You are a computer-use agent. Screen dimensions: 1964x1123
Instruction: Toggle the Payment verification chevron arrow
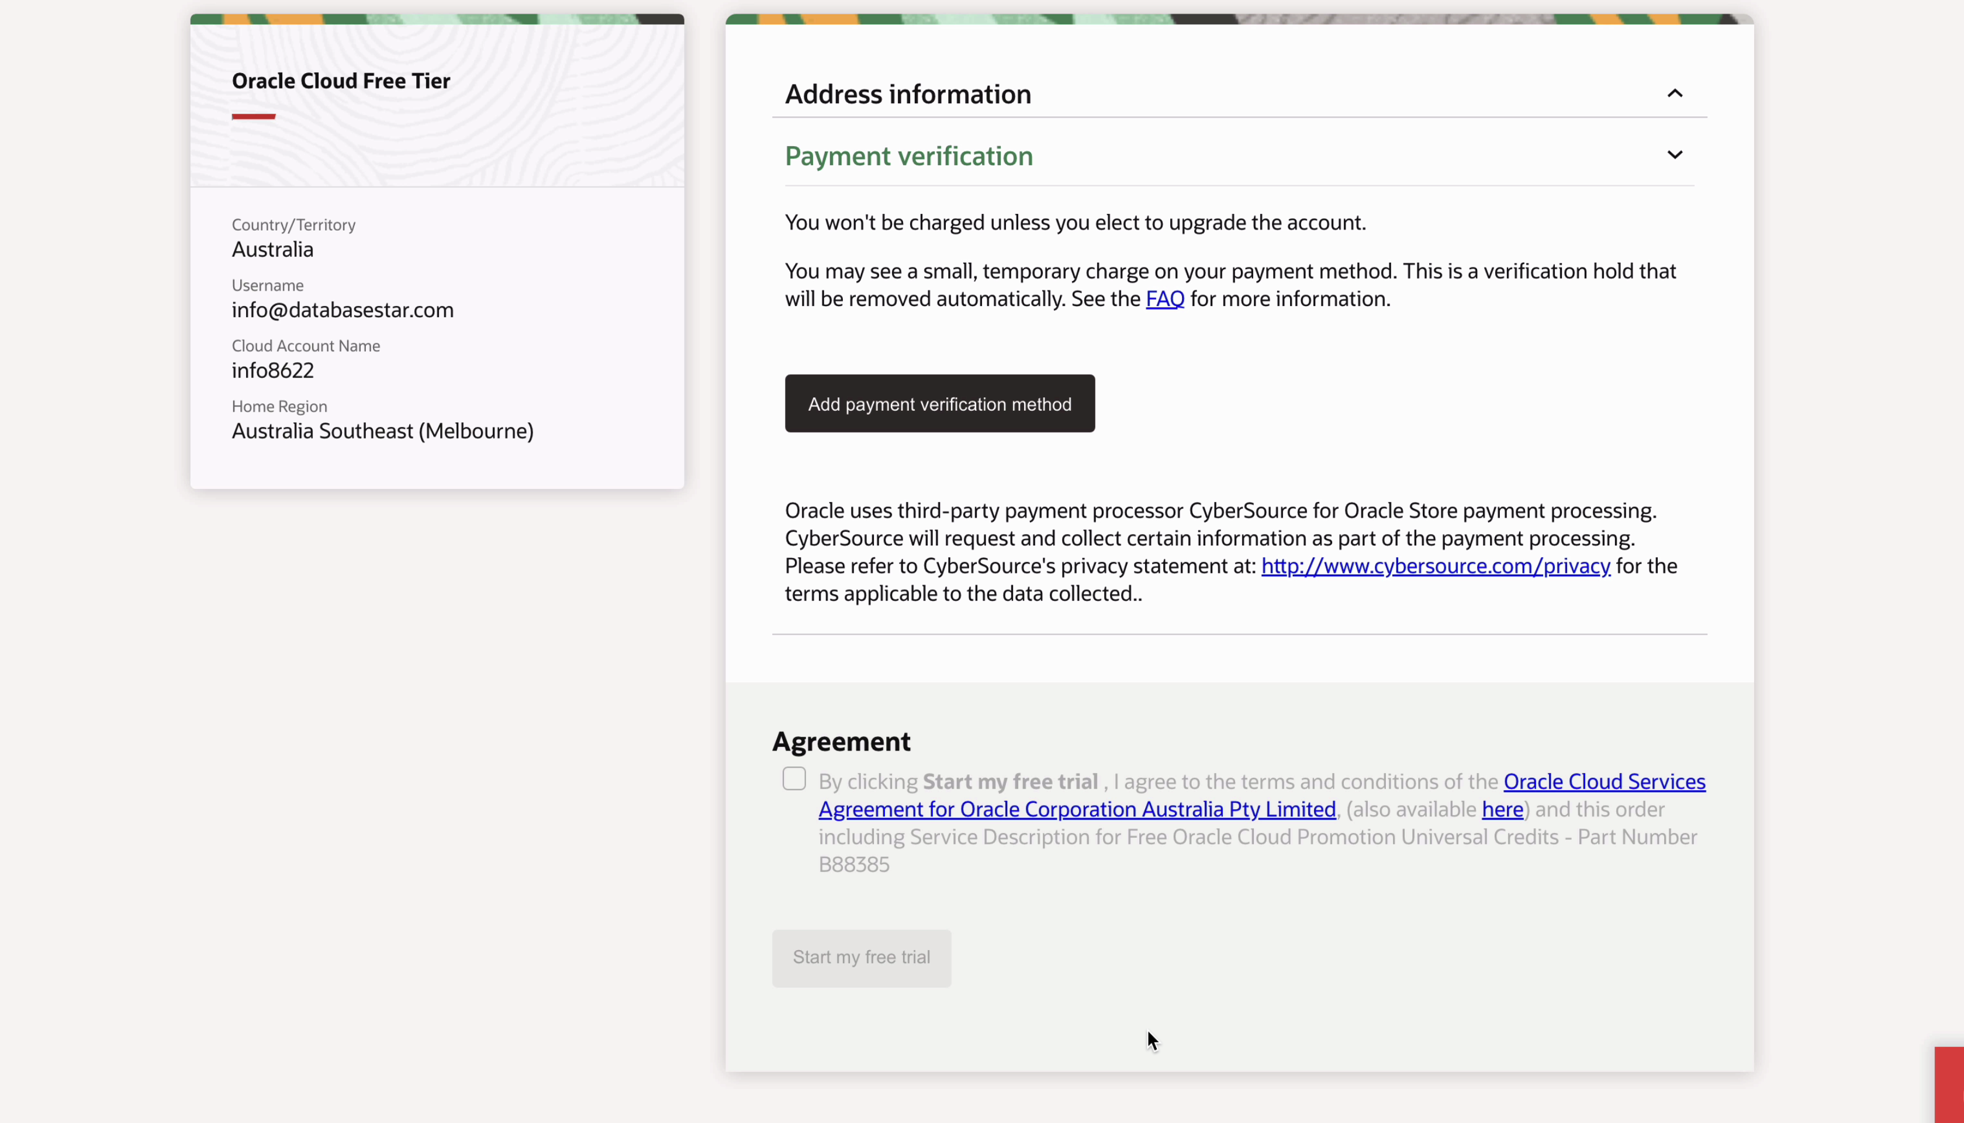point(1674,155)
